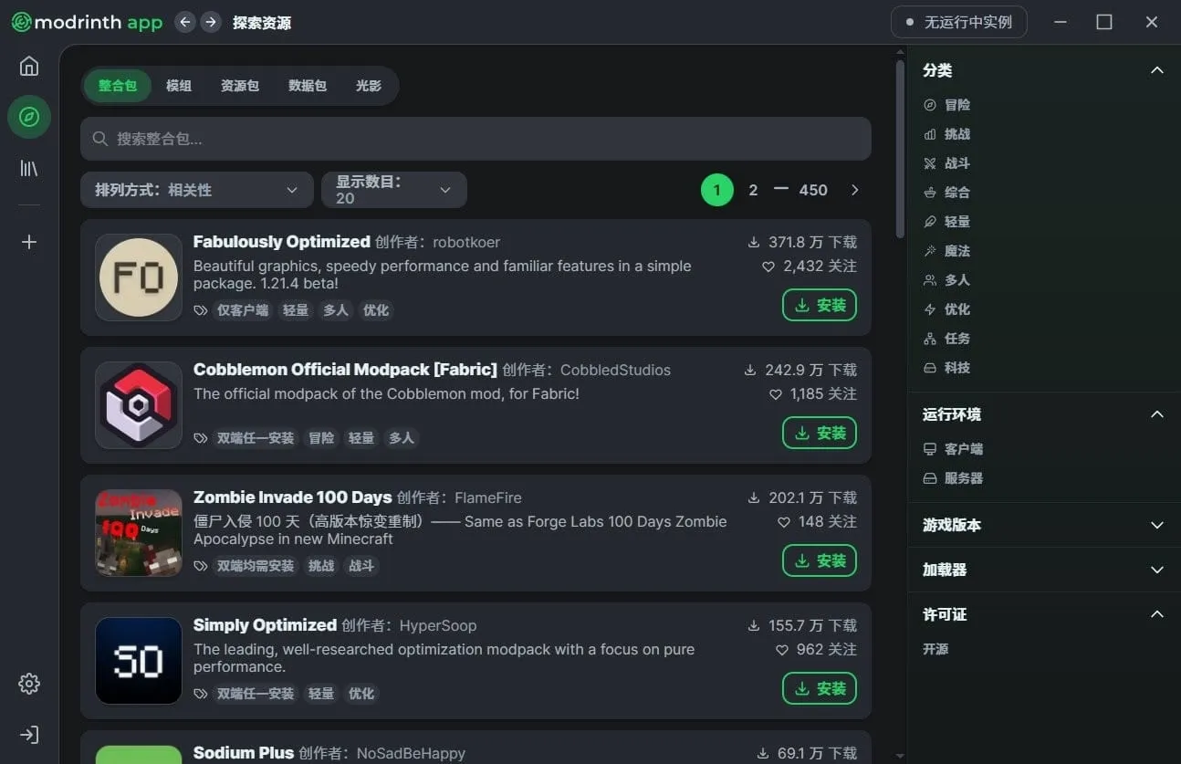The width and height of the screenshot is (1181, 764).
Task: Open the Fabulously Optimized pack icon
Action: tap(139, 277)
